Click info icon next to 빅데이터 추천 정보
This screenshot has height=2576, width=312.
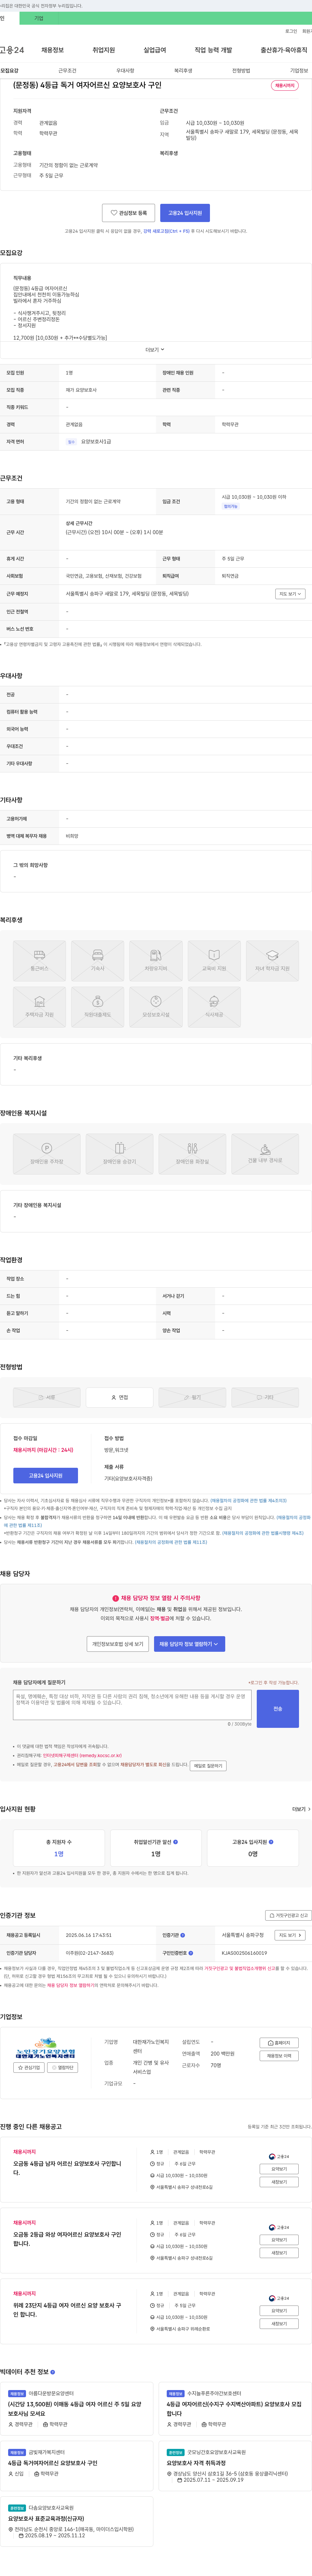coord(53,2372)
